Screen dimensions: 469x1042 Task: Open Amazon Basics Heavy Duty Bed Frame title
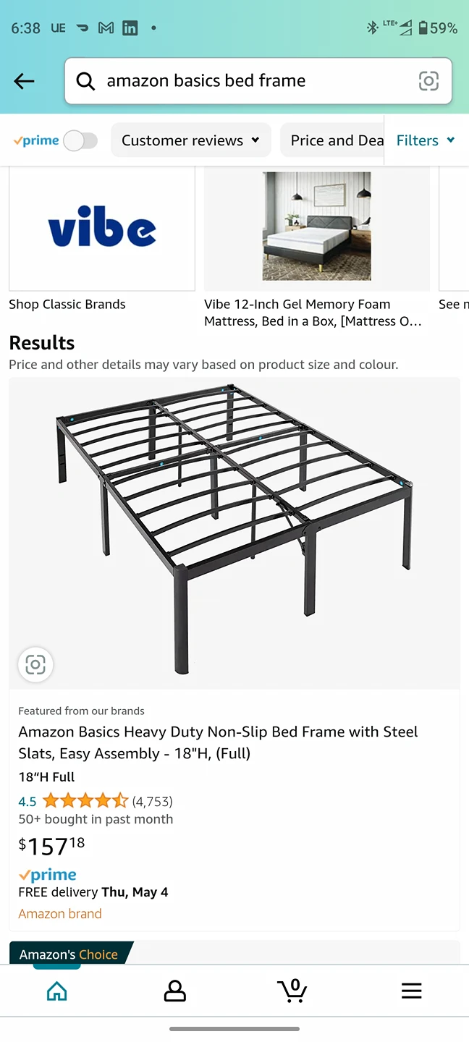point(218,742)
